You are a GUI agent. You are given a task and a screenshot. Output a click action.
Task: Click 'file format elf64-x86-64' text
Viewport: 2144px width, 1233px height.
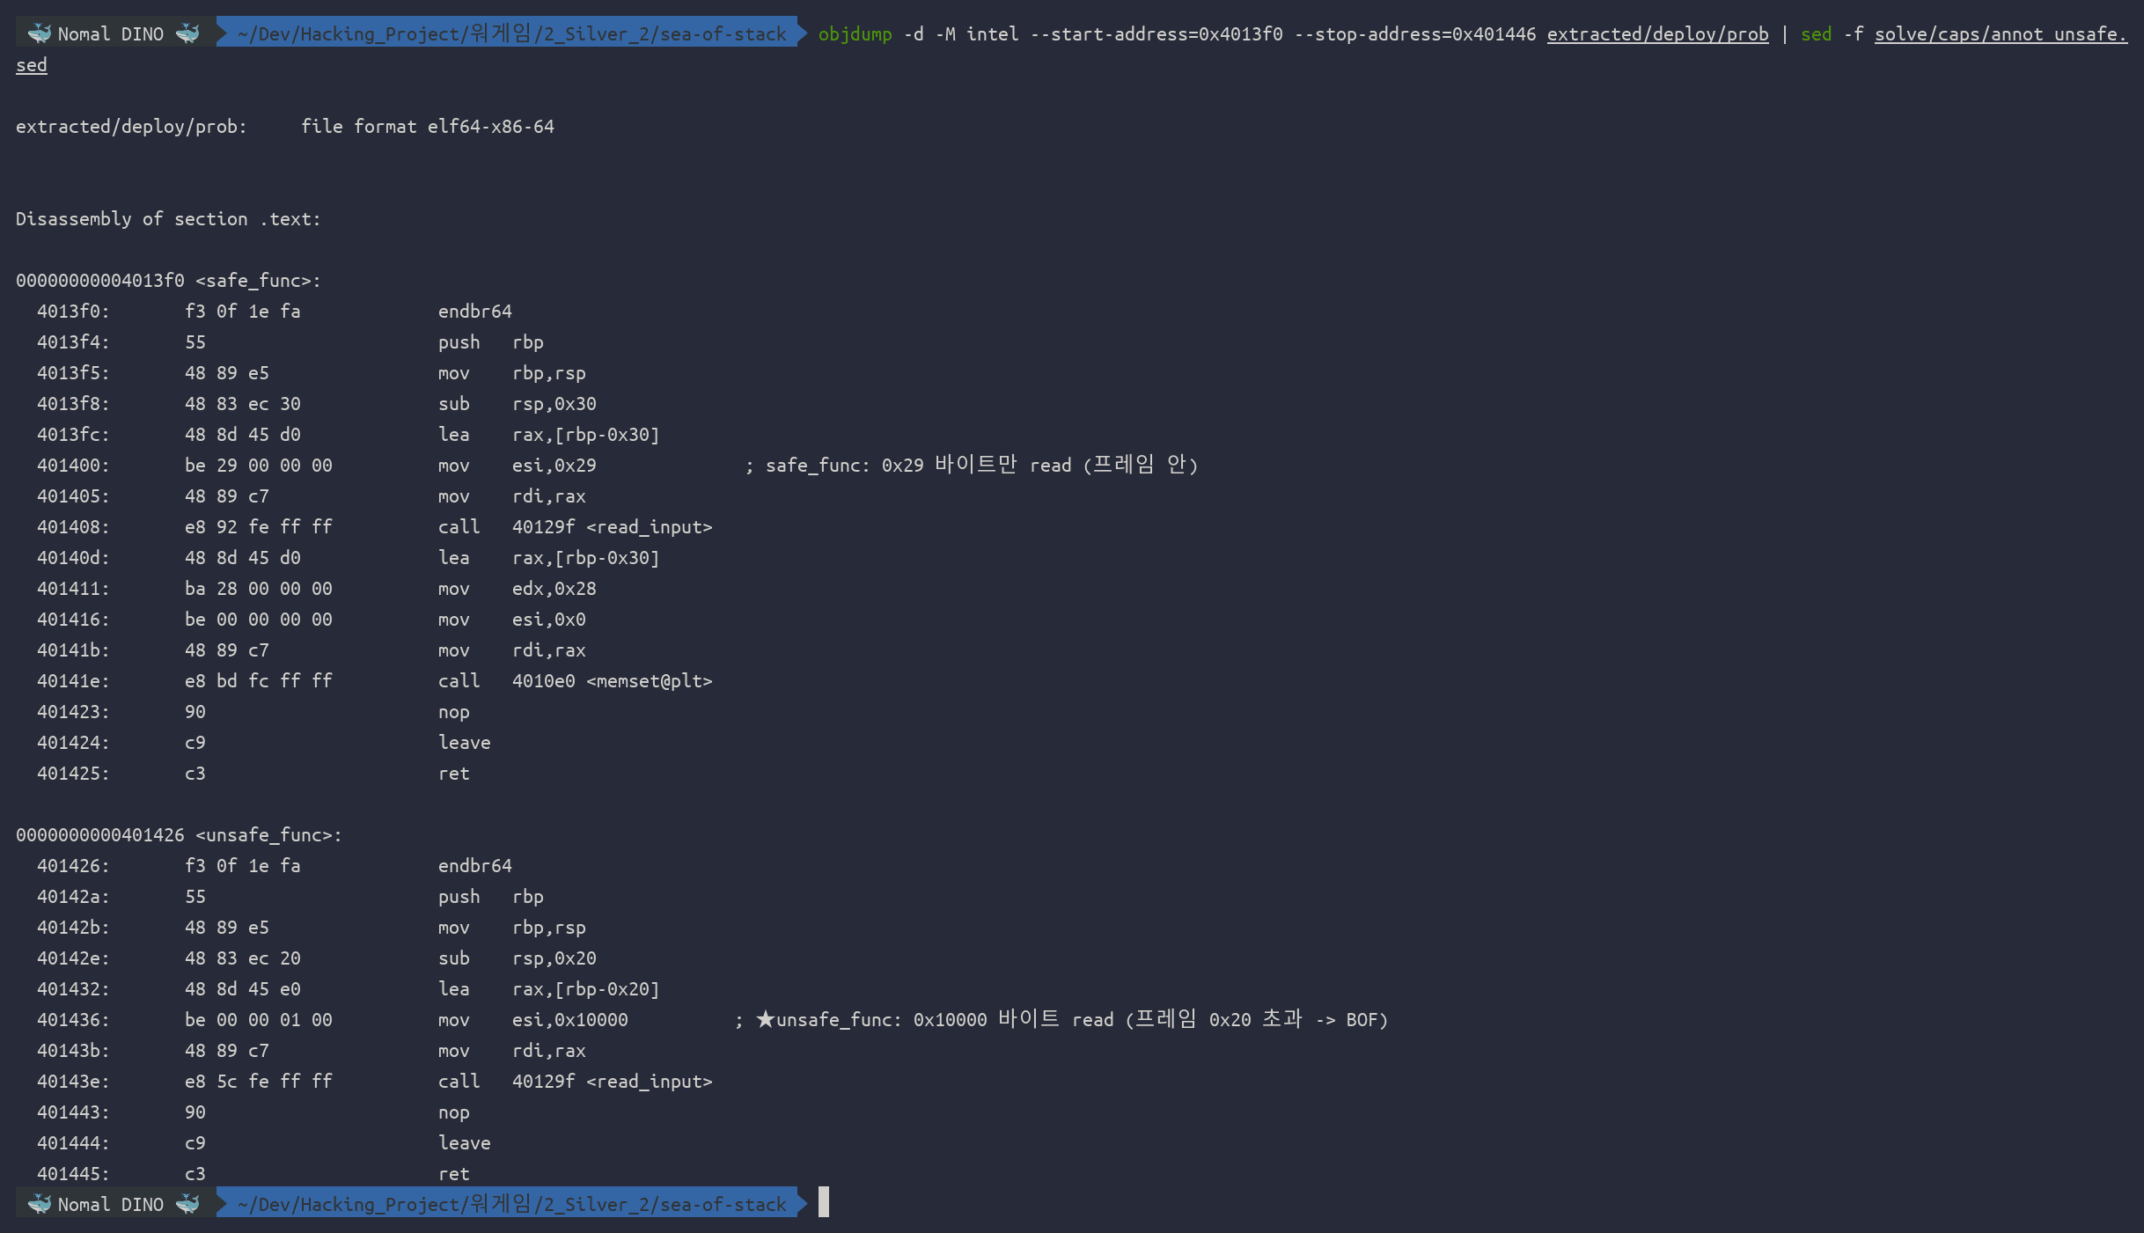428,127
